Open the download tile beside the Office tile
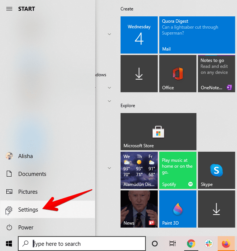The width and height of the screenshot is (237, 251). [139, 74]
